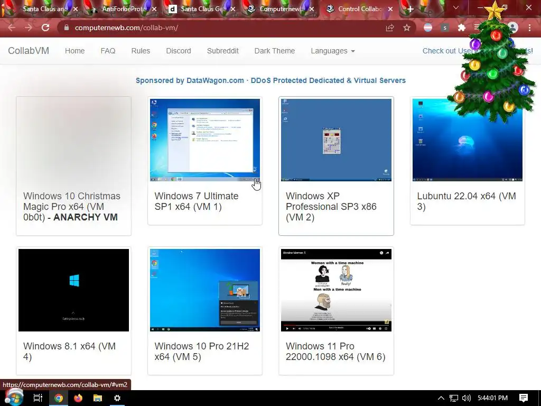
Task: Click the Windows XP Professional SP3 title
Action: pyautogui.click(x=331, y=207)
